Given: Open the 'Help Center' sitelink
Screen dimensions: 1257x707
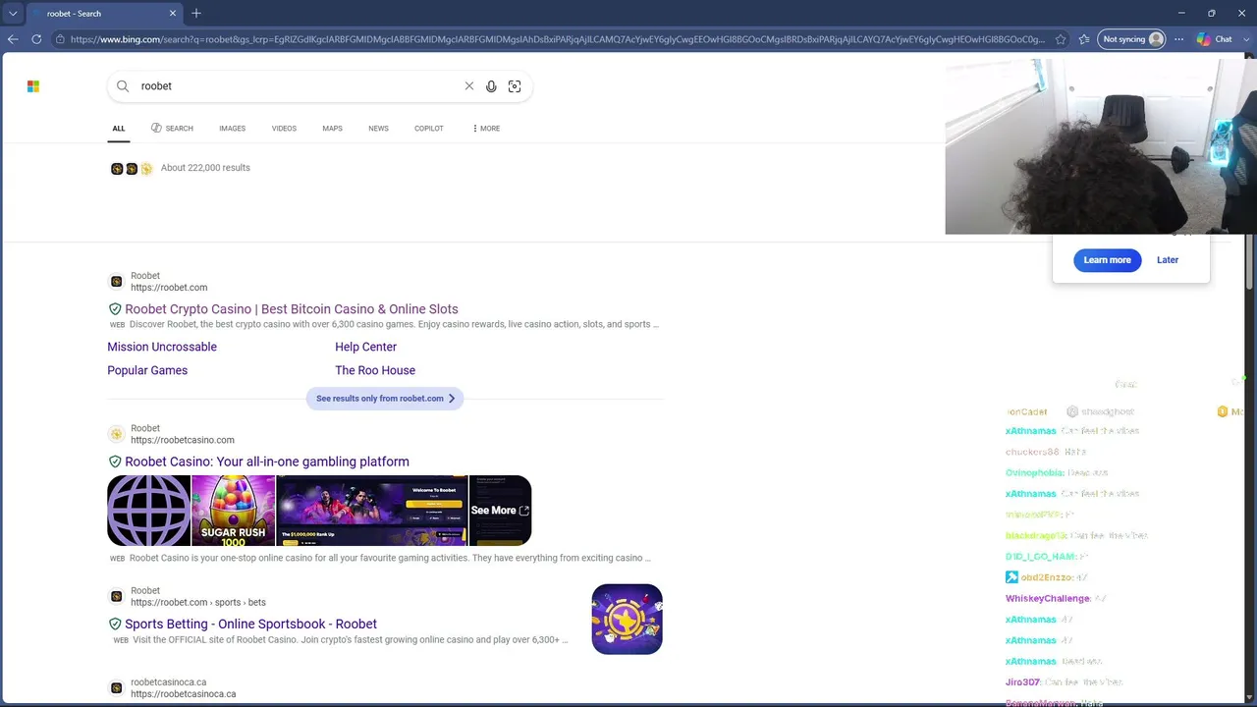Looking at the screenshot, I should point(365,347).
